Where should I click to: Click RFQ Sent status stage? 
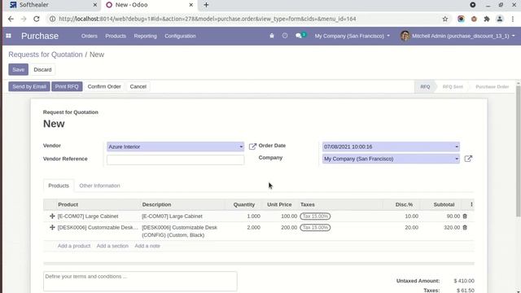tap(453, 87)
